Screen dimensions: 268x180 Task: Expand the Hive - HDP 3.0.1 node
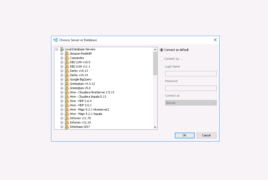(x=62, y=105)
